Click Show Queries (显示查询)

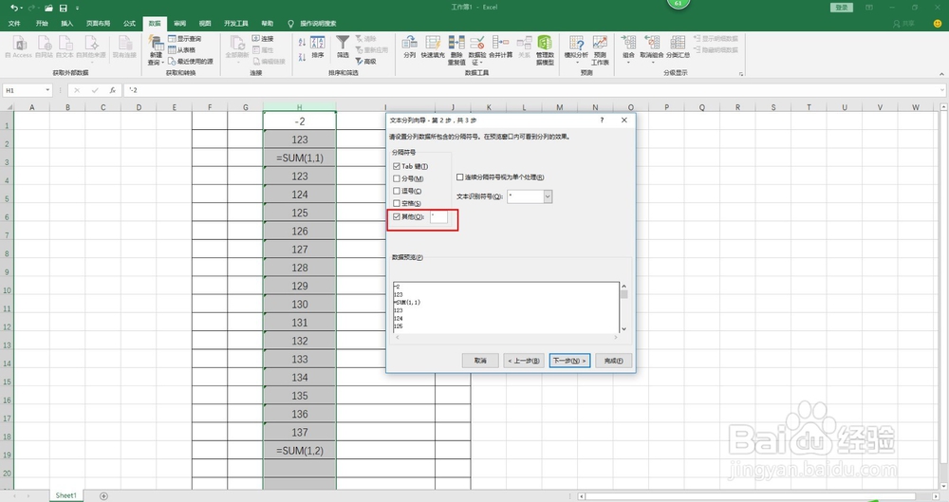click(x=185, y=39)
